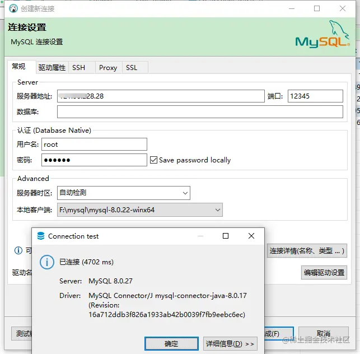Click the Connection test database icon
This screenshot has width=360, height=354.
coord(41,236)
